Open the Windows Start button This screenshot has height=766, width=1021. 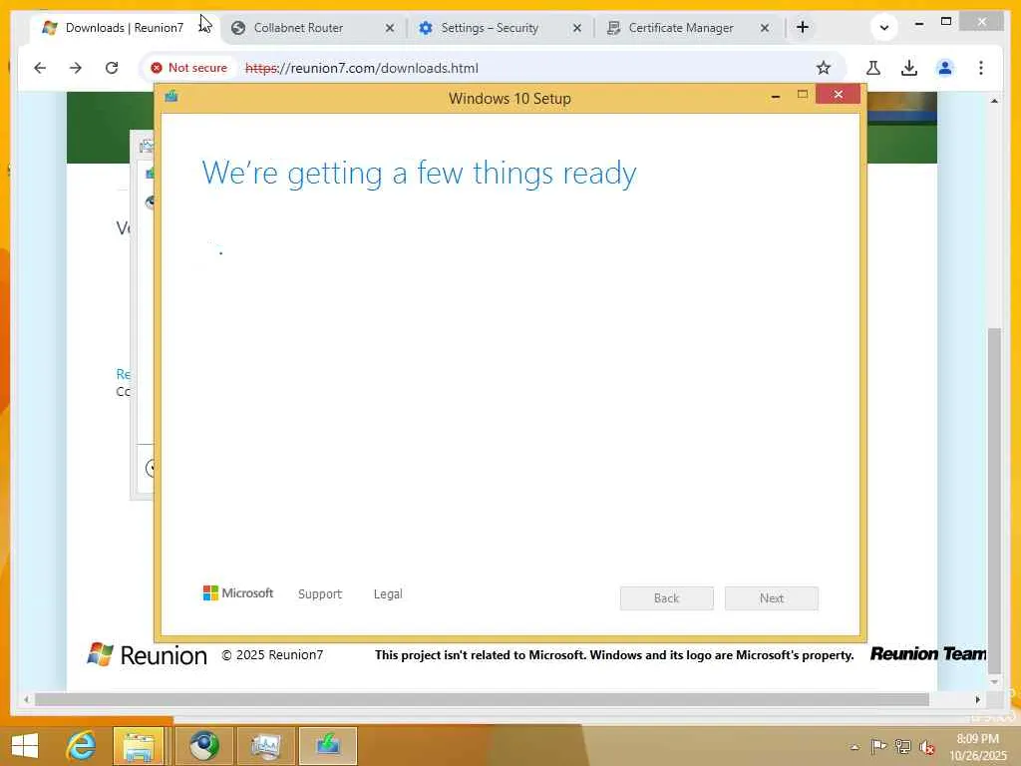[x=25, y=746]
